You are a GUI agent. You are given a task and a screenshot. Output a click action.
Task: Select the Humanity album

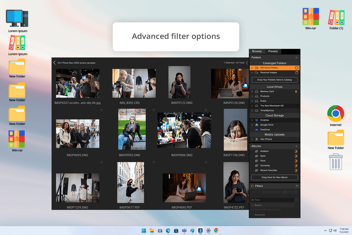pyautogui.click(x=265, y=165)
